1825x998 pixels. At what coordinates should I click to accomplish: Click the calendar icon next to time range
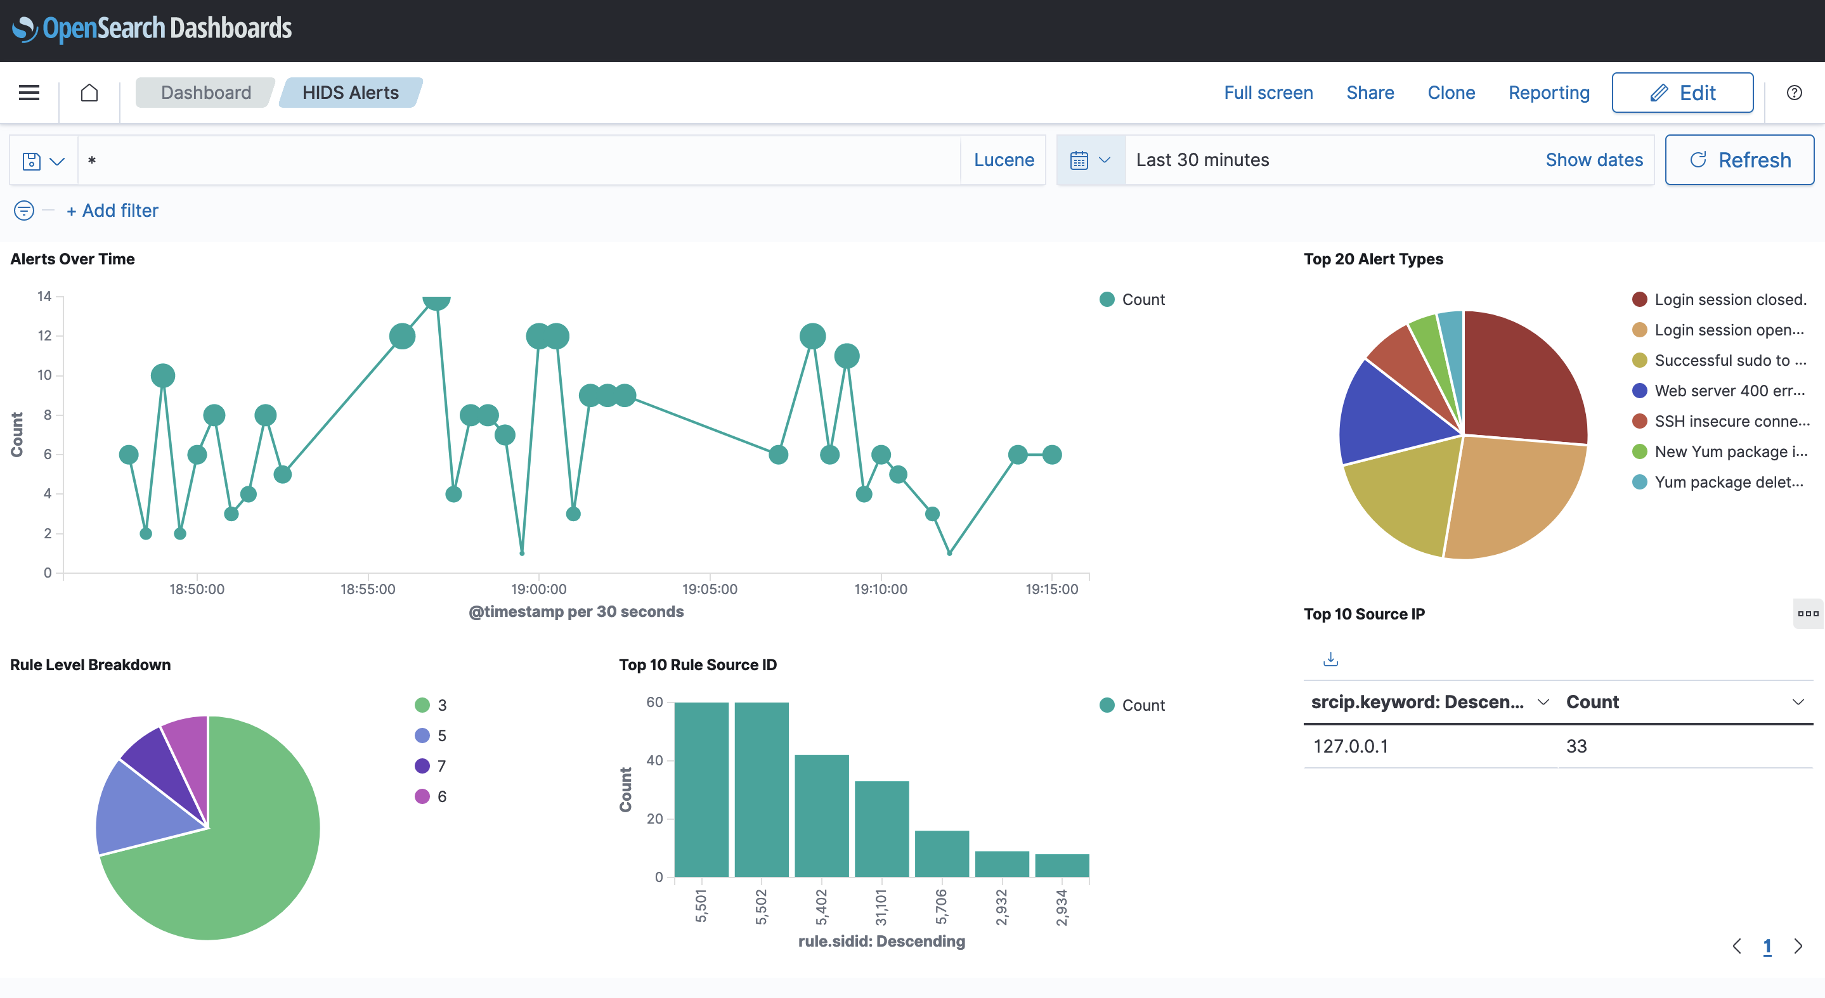[x=1079, y=160]
